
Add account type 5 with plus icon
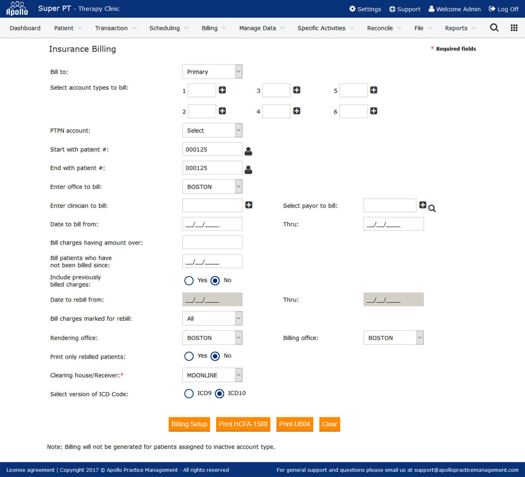373,90
